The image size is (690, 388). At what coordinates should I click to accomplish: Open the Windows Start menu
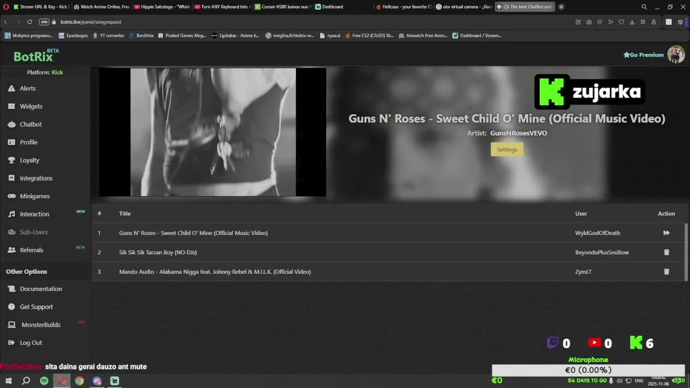click(x=9, y=381)
